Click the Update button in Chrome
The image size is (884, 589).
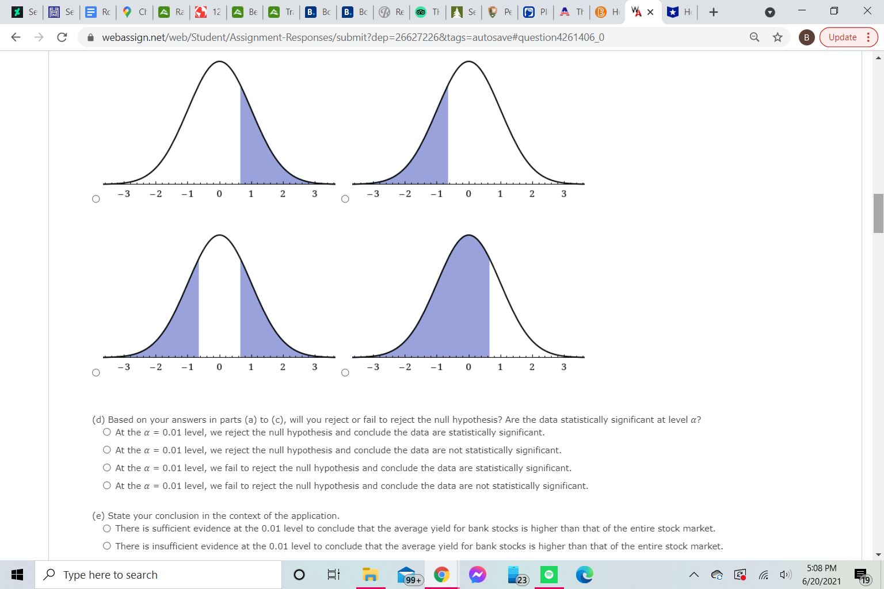tap(844, 37)
